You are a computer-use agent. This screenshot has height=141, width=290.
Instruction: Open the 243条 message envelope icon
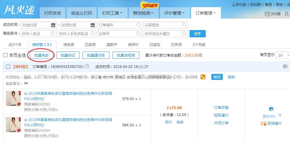(267, 14)
